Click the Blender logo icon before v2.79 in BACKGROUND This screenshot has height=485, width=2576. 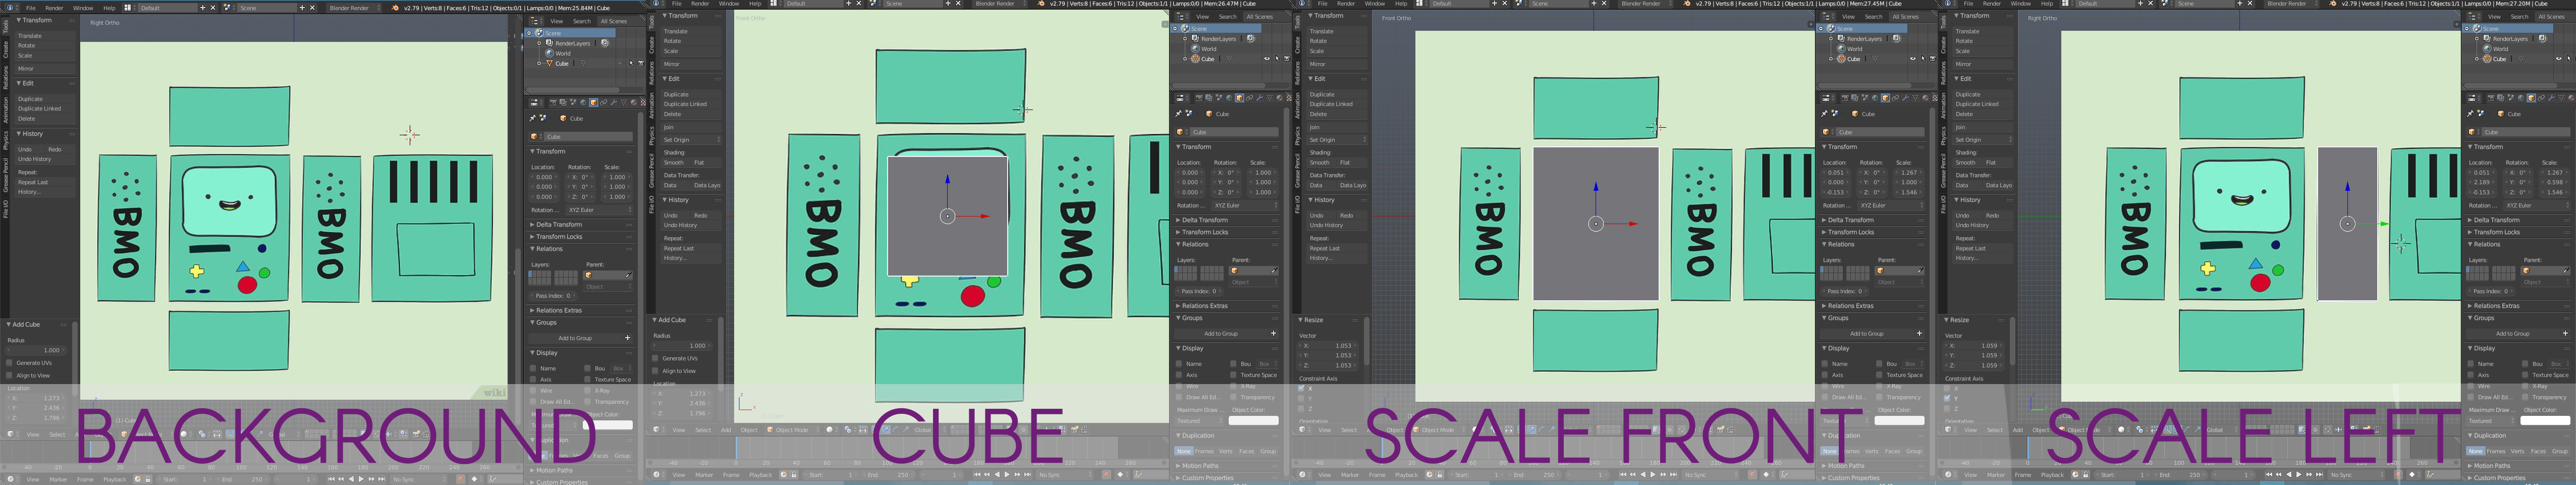click(396, 8)
